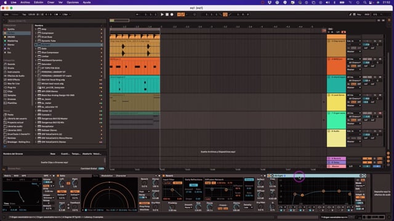The height and width of the screenshot is (221, 394).
Task: Click the Arrangement Record button
Action: click(172, 15)
